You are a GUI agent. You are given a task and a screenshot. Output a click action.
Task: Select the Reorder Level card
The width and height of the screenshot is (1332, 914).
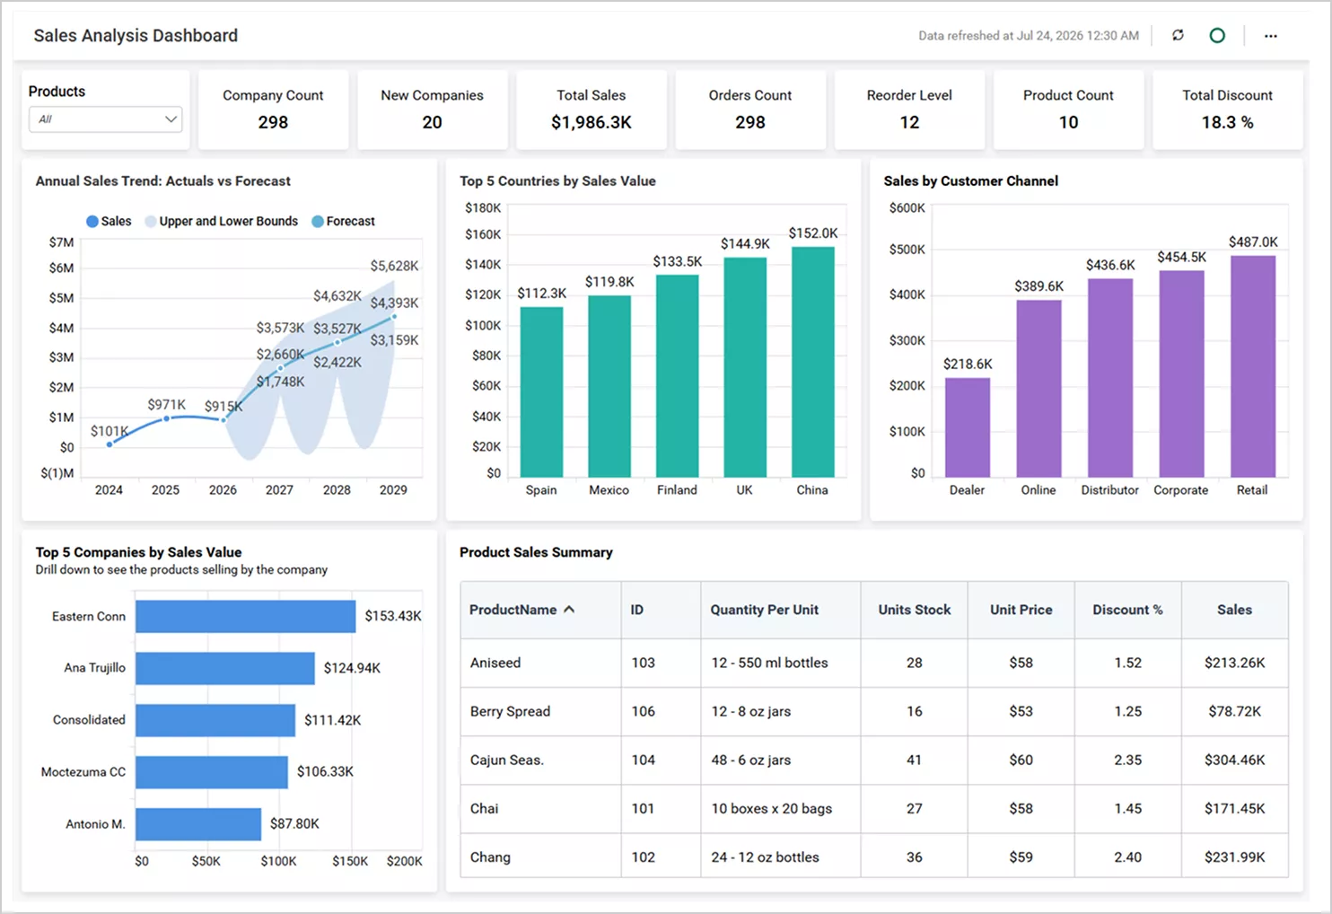pos(909,110)
